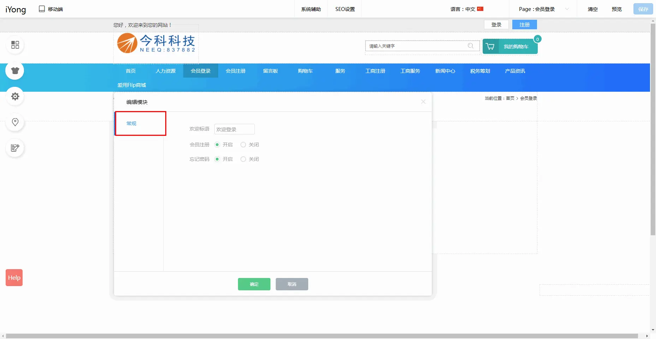
Task: Click the search magnifier icon
Action: tap(471, 46)
